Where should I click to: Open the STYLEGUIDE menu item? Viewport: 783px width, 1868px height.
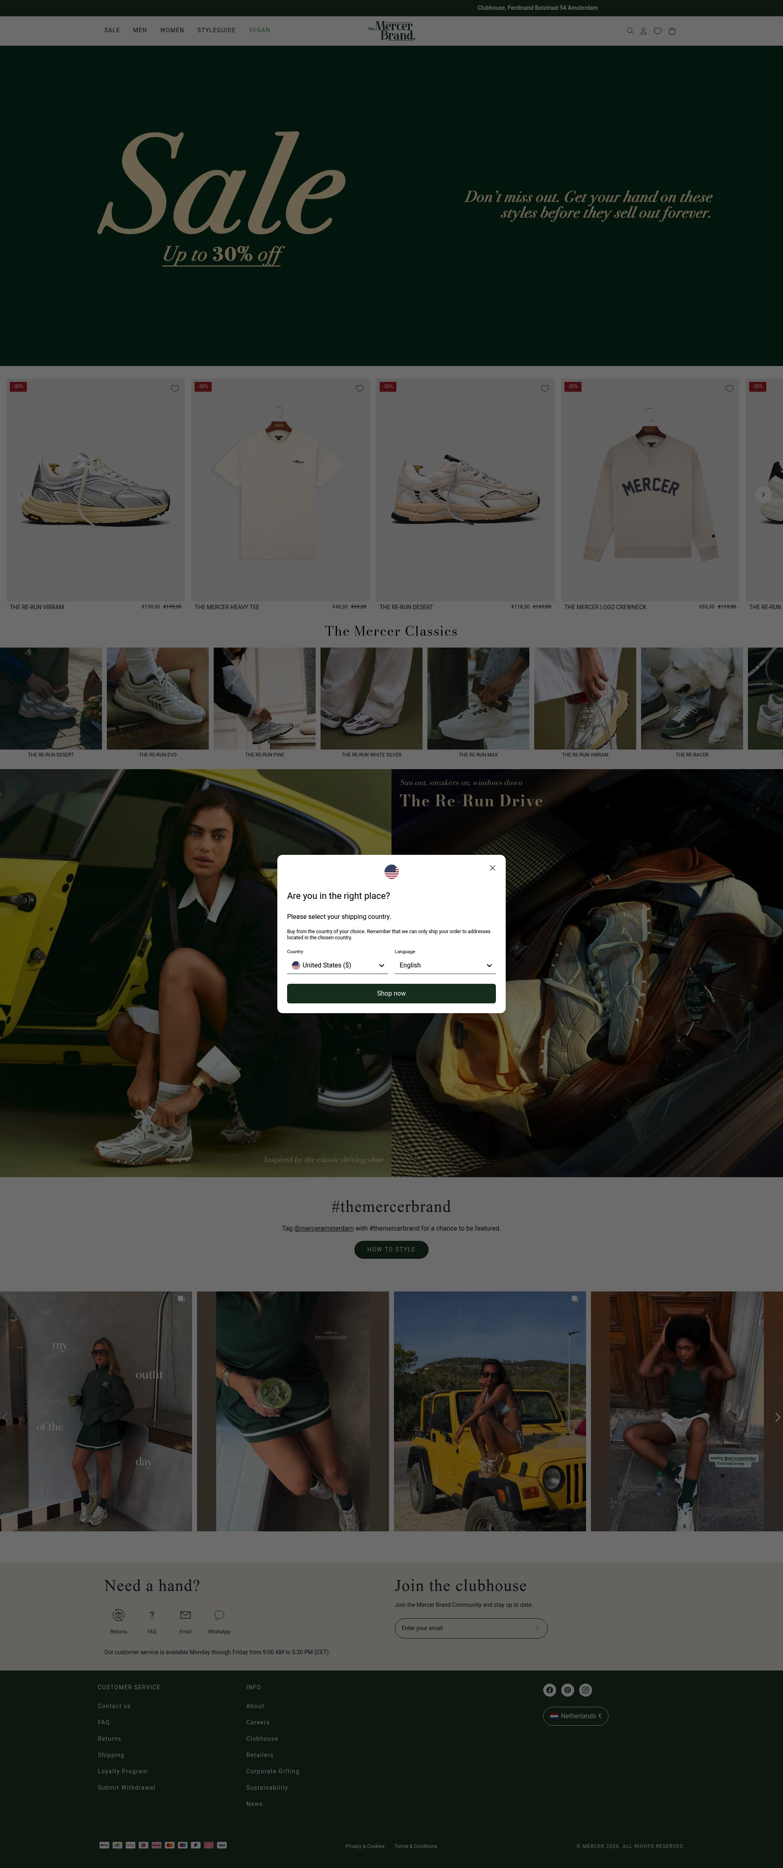(x=216, y=31)
